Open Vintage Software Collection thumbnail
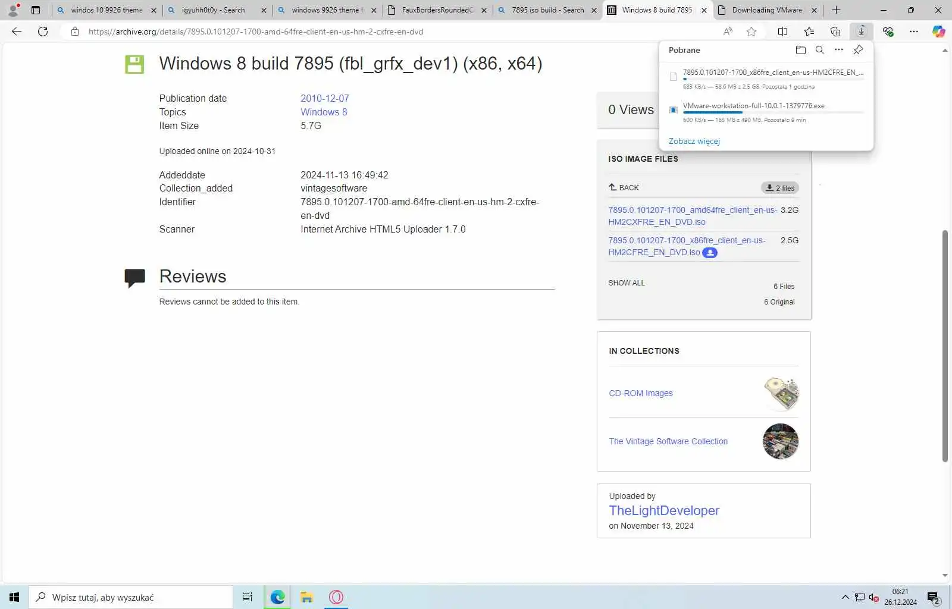The image size is (952, 609). click(781, 441)
